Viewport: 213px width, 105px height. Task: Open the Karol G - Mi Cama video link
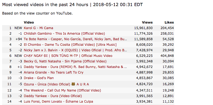tap(38, 28)
